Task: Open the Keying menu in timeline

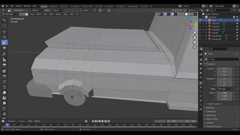Action: pos(23,121)
